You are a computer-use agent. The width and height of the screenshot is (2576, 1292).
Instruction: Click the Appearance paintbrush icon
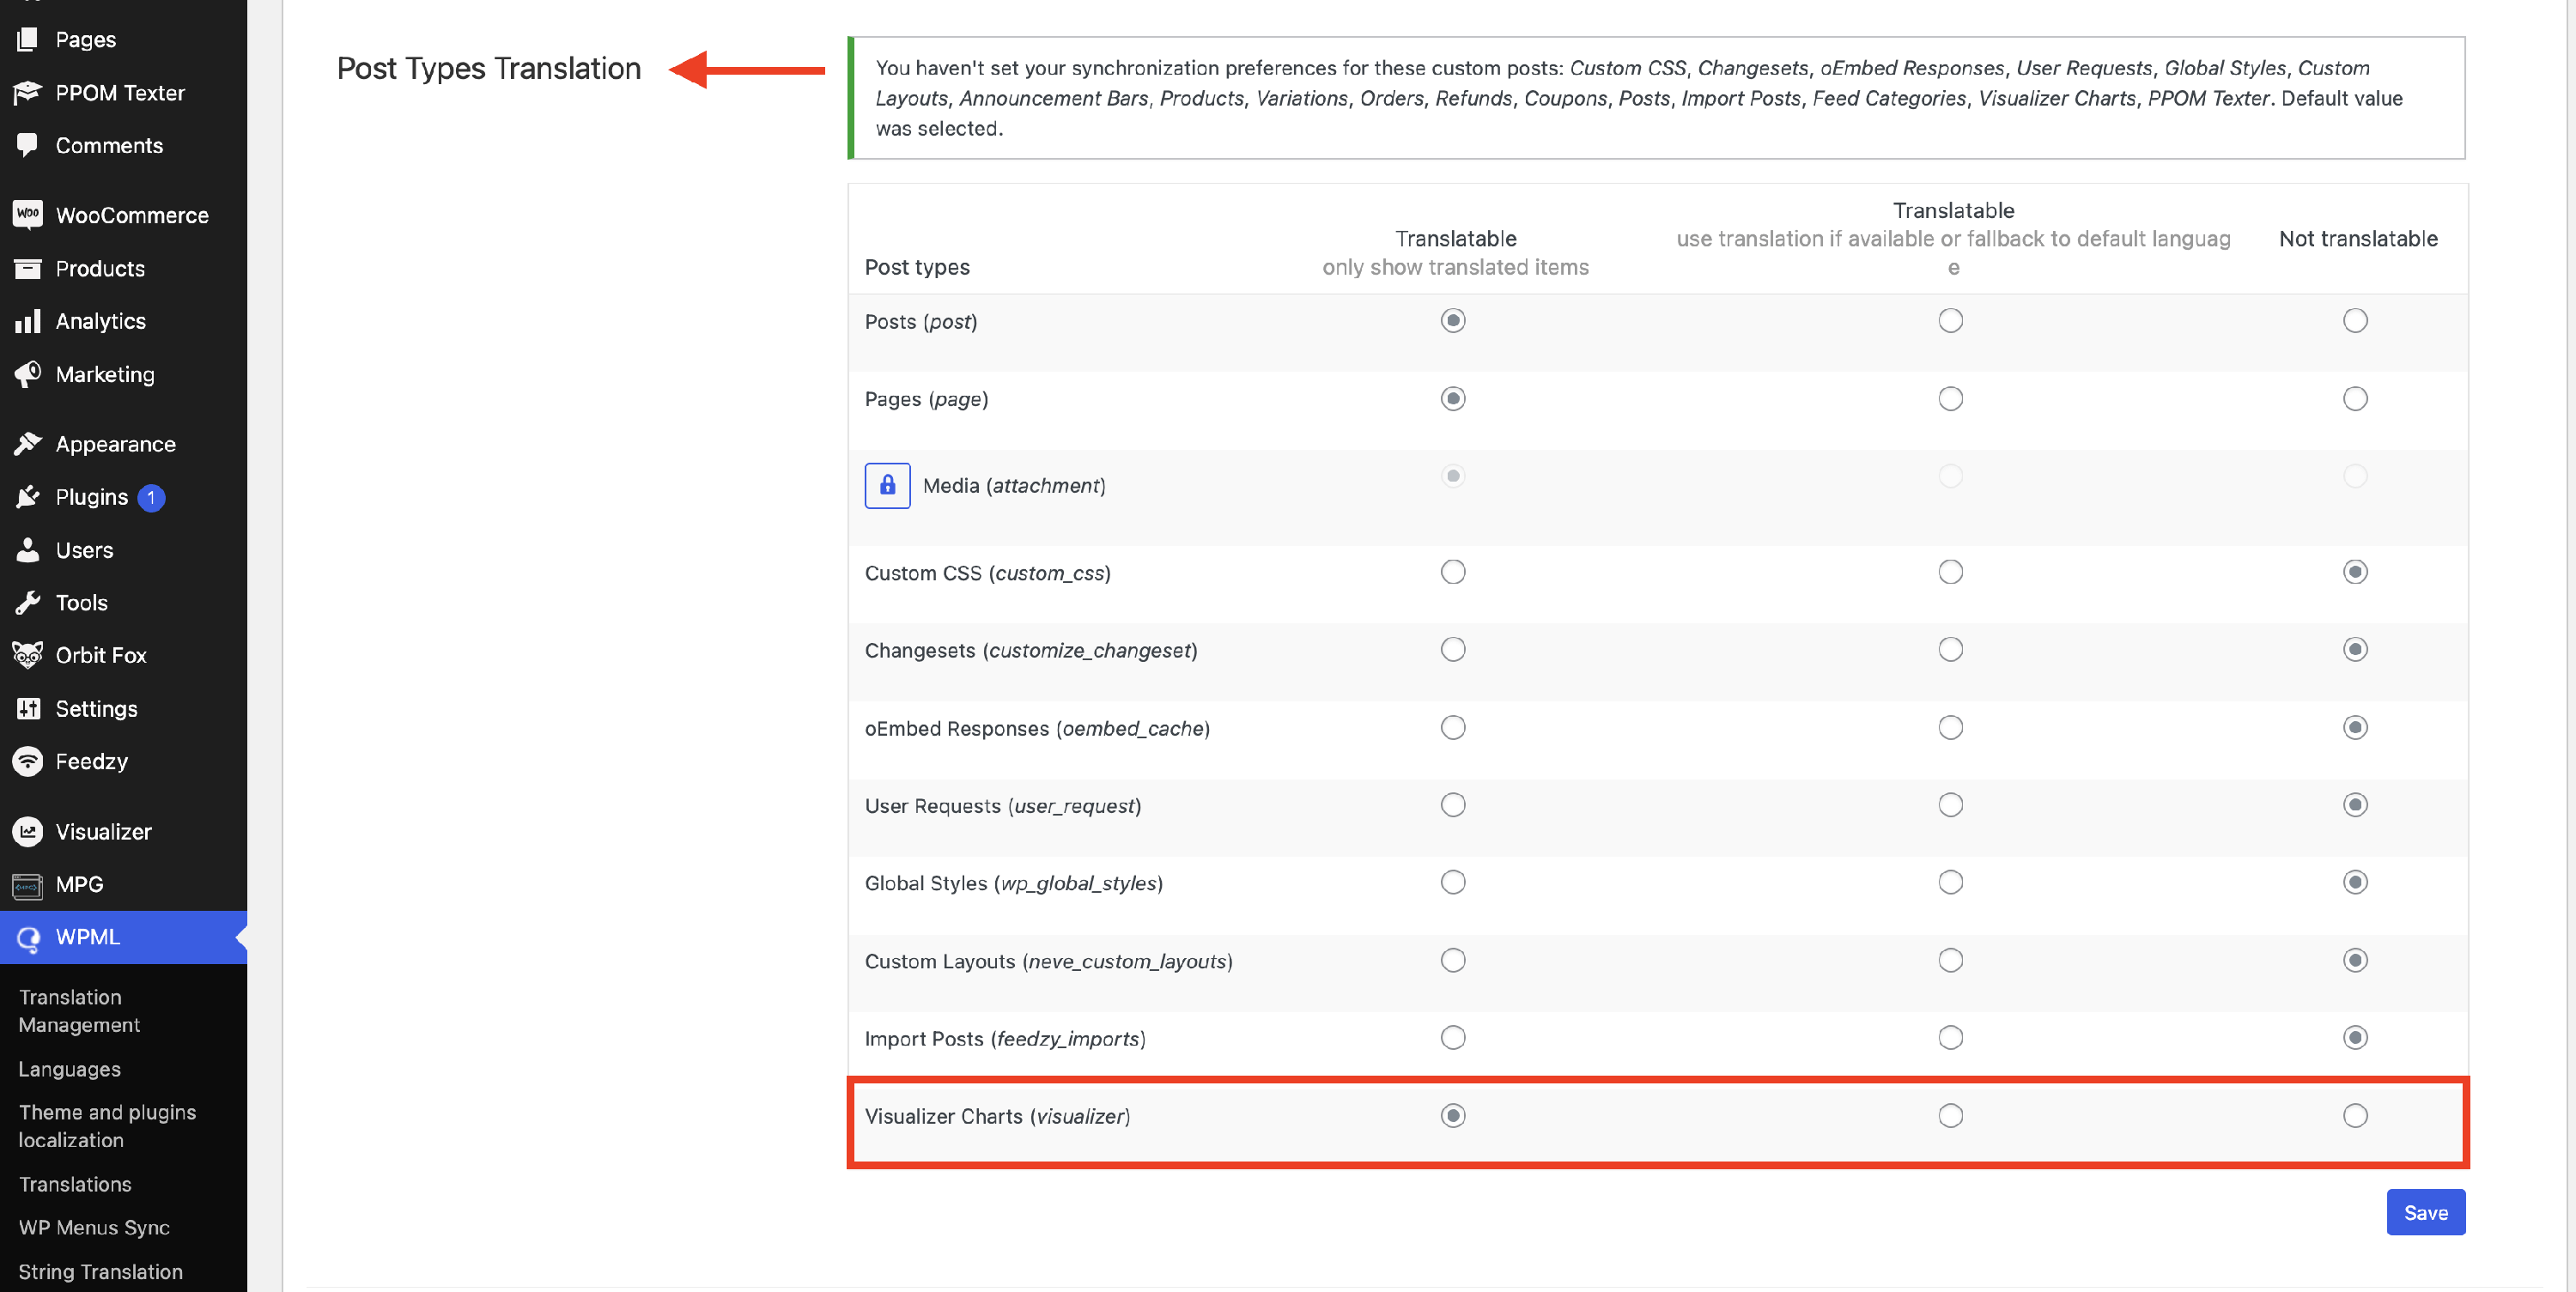(28, 444)
